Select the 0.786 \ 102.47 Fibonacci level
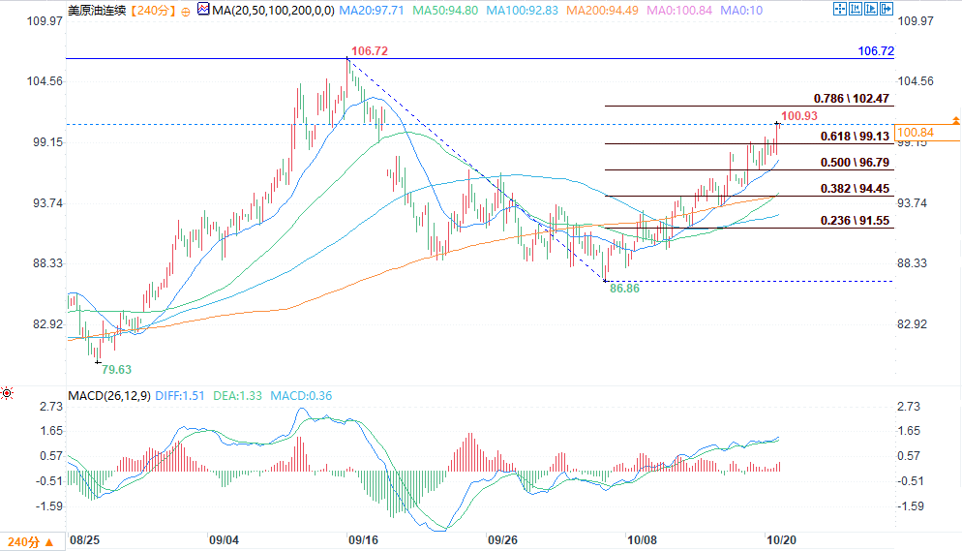The height and width of the screenshot is (551, 962). (x=852, y=99)
